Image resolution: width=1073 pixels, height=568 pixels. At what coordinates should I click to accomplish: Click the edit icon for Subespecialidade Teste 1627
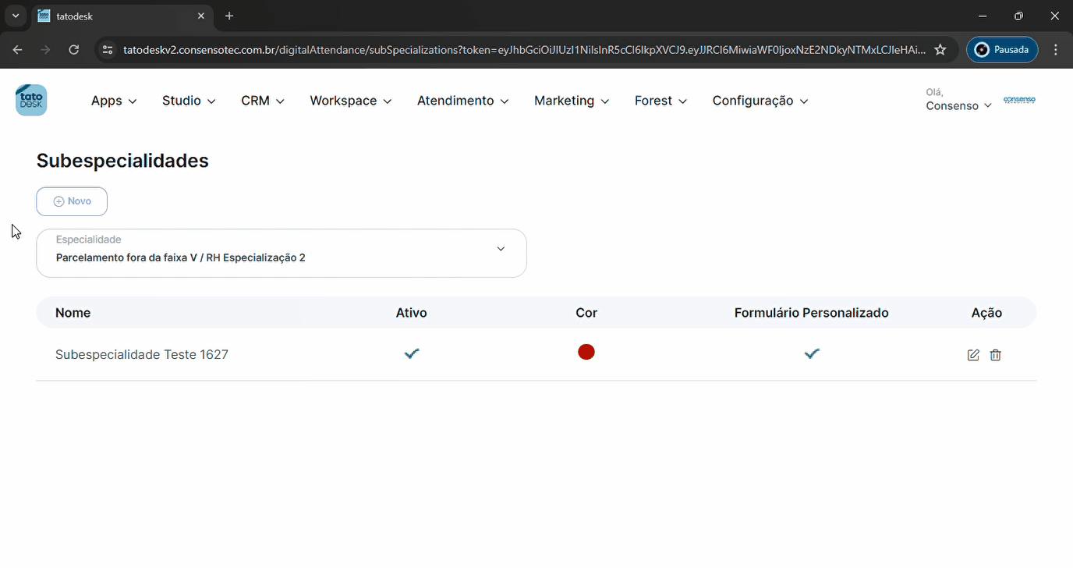(972, 355)
